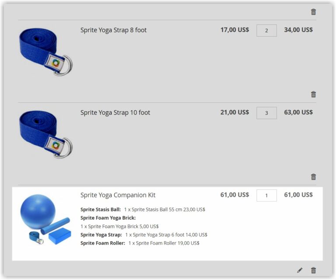336x280 pixels.
Task: Click the topmost trash can icon
Action: [313, 12]
